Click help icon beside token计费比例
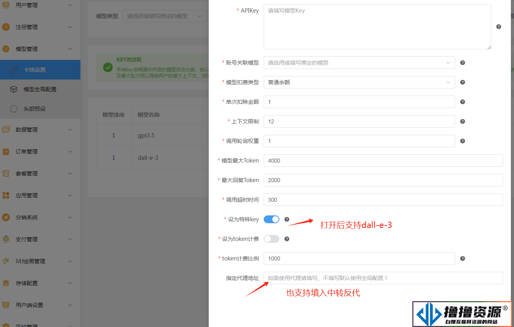This screenshot has width=514, height=327. click(x=463, y=258)
